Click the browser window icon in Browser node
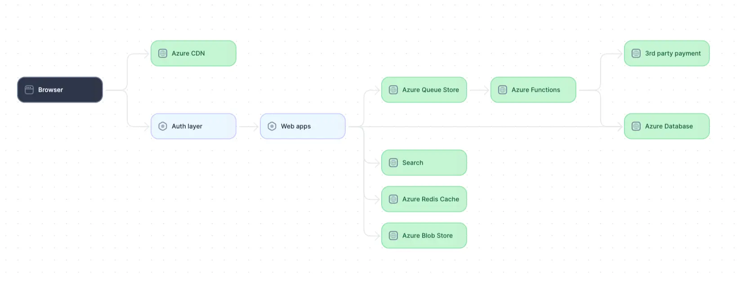The image size is (744, 283). 29,90
